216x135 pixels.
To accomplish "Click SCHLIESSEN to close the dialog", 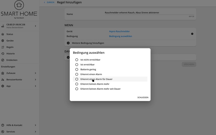I will click(143, 97).
